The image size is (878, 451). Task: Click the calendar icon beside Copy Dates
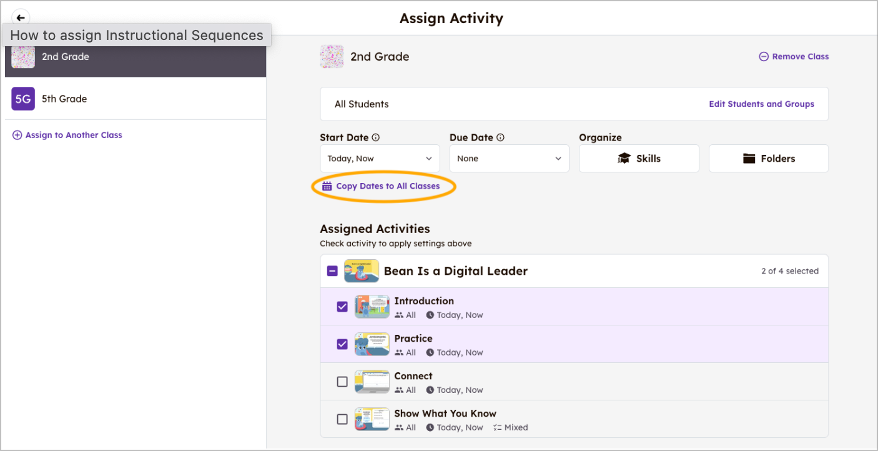pyautogui.click(x=327, y=186)
